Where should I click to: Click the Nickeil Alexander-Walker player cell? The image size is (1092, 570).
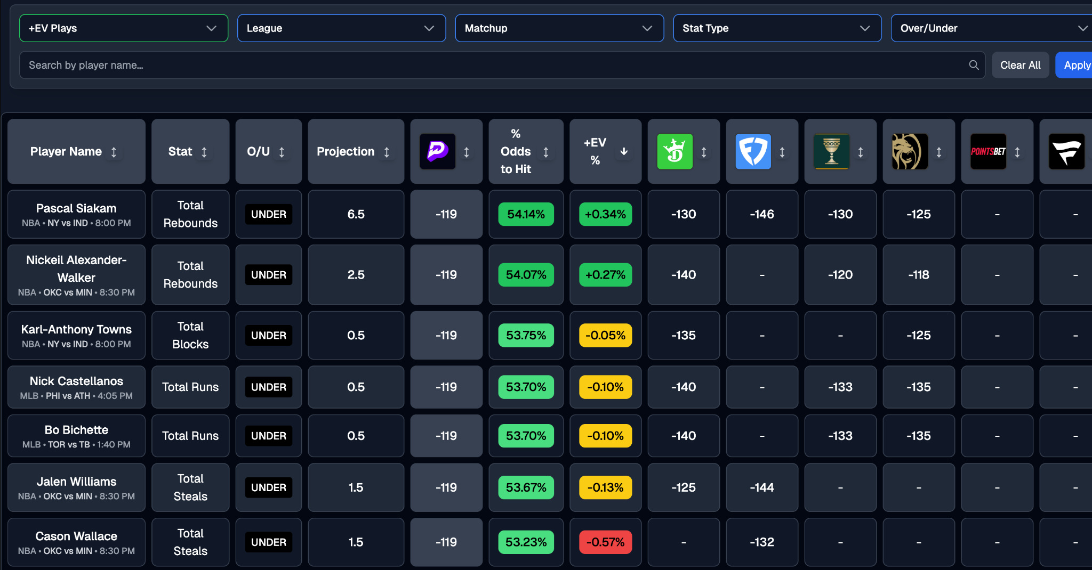pyautogui.click(x=76, y=275)
